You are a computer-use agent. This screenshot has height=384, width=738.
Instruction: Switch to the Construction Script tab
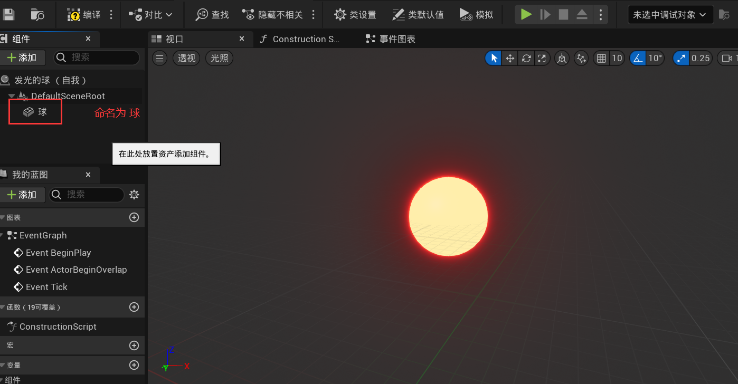point(300,39)
